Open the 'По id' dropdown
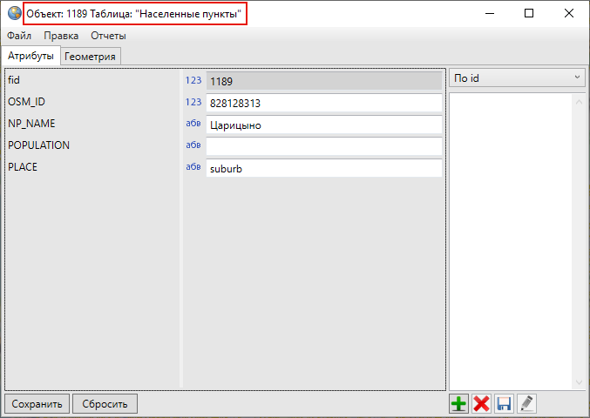This screenshot has width=590, height=418. pos(518,78)
